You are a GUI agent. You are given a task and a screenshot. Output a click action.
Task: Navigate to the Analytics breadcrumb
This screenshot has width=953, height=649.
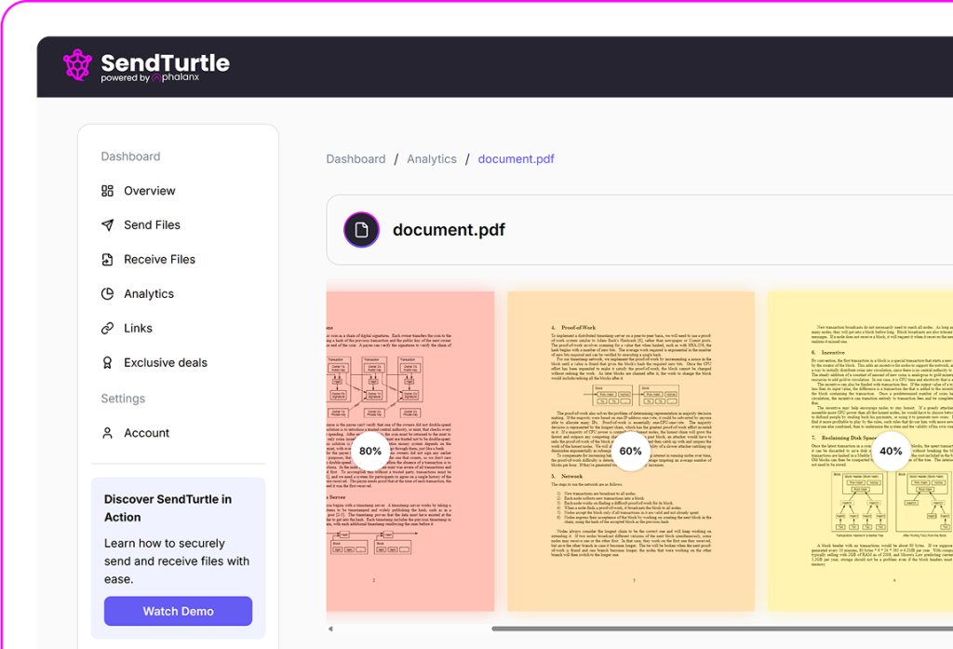pyautogui.click(x=432, y=159)
